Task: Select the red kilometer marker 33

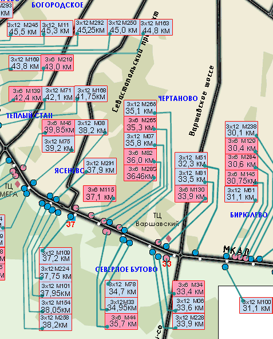Action: [167, 264]
